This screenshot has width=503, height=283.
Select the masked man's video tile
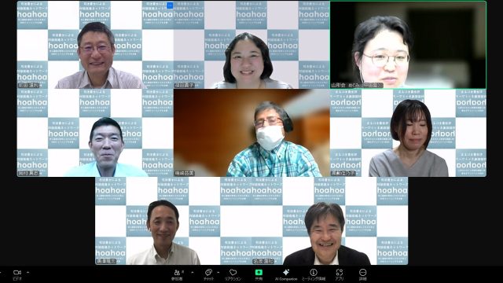point(251,133)
